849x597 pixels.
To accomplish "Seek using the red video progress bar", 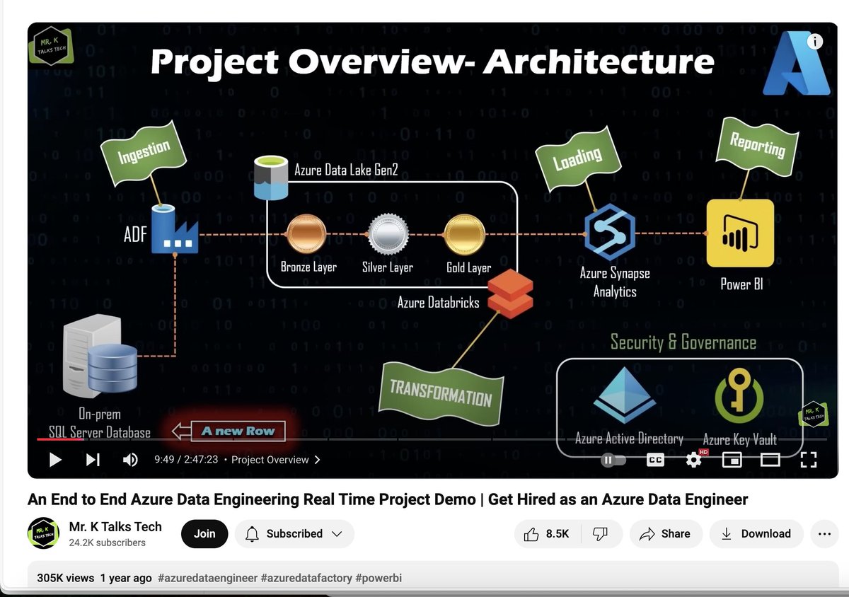I will (x=60, y=439).
